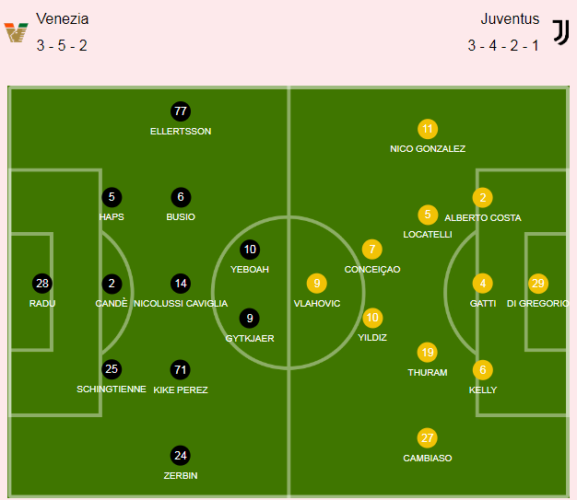The image size is (577, 500).
Task: Click the Juventus club logo
Action: point(560,32)
